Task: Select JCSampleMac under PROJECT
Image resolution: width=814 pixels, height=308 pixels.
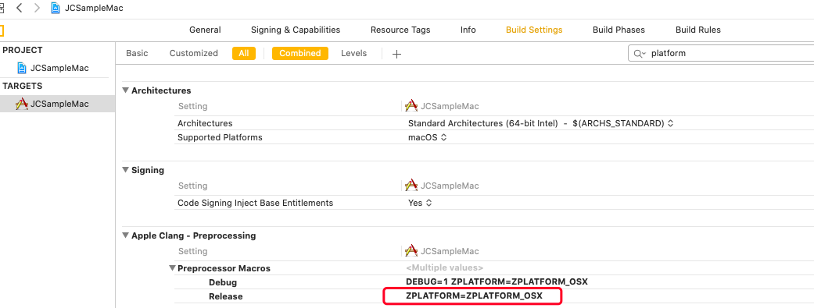Action: pyautogui.click(x=59, y=68)
